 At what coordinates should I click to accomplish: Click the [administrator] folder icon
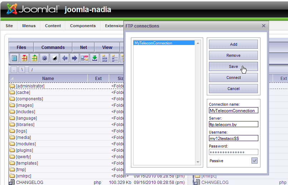click(x=12, y=86)
